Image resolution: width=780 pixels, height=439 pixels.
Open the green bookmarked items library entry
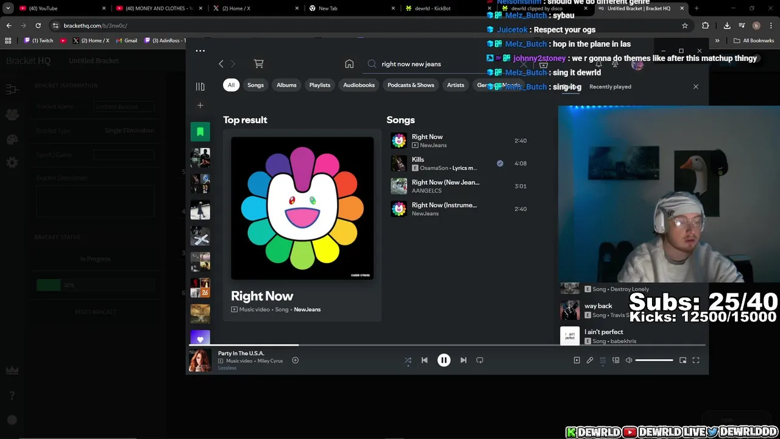pos(200,132)
